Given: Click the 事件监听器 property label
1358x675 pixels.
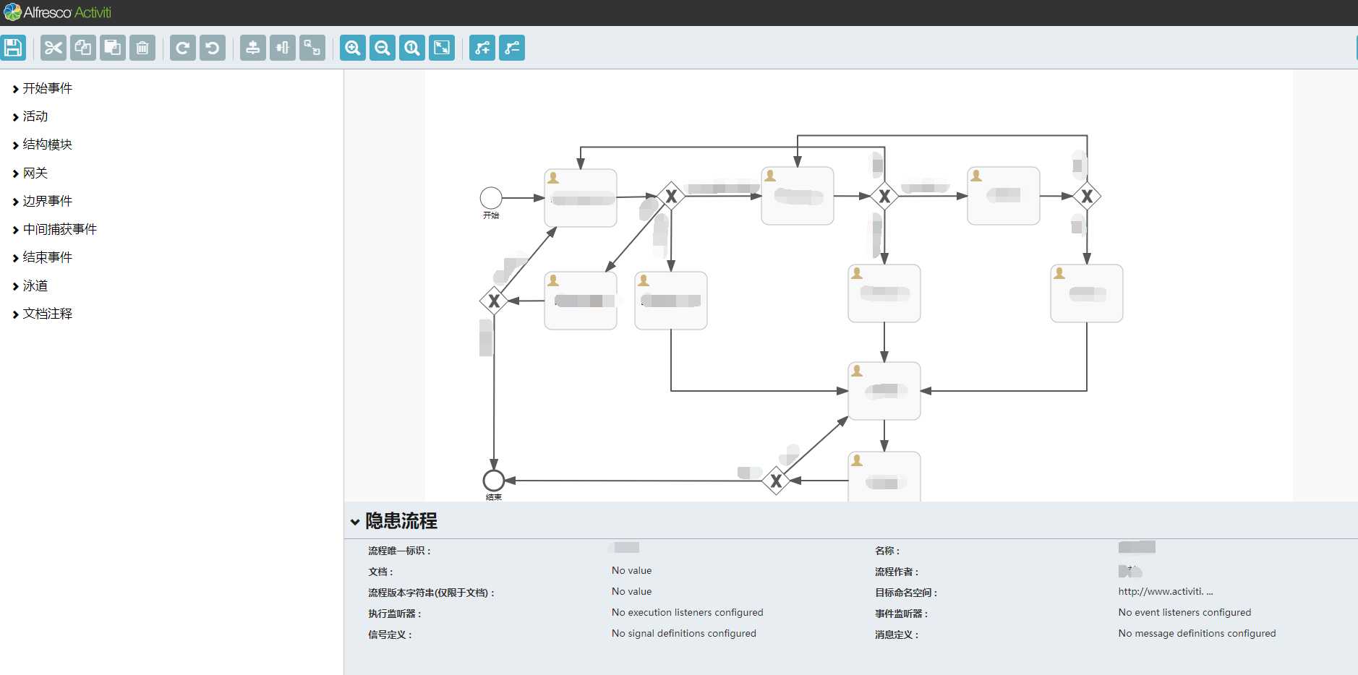Looking at the screenshot, I should (x=901, y=614).
